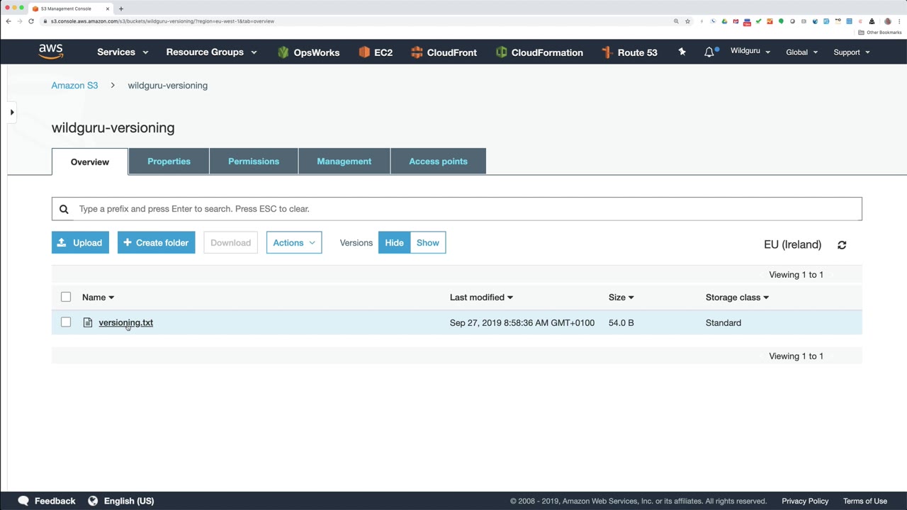907x510 pixels.
Task: Expand the left sidebar panel arrow
Action: coord(12,112)
